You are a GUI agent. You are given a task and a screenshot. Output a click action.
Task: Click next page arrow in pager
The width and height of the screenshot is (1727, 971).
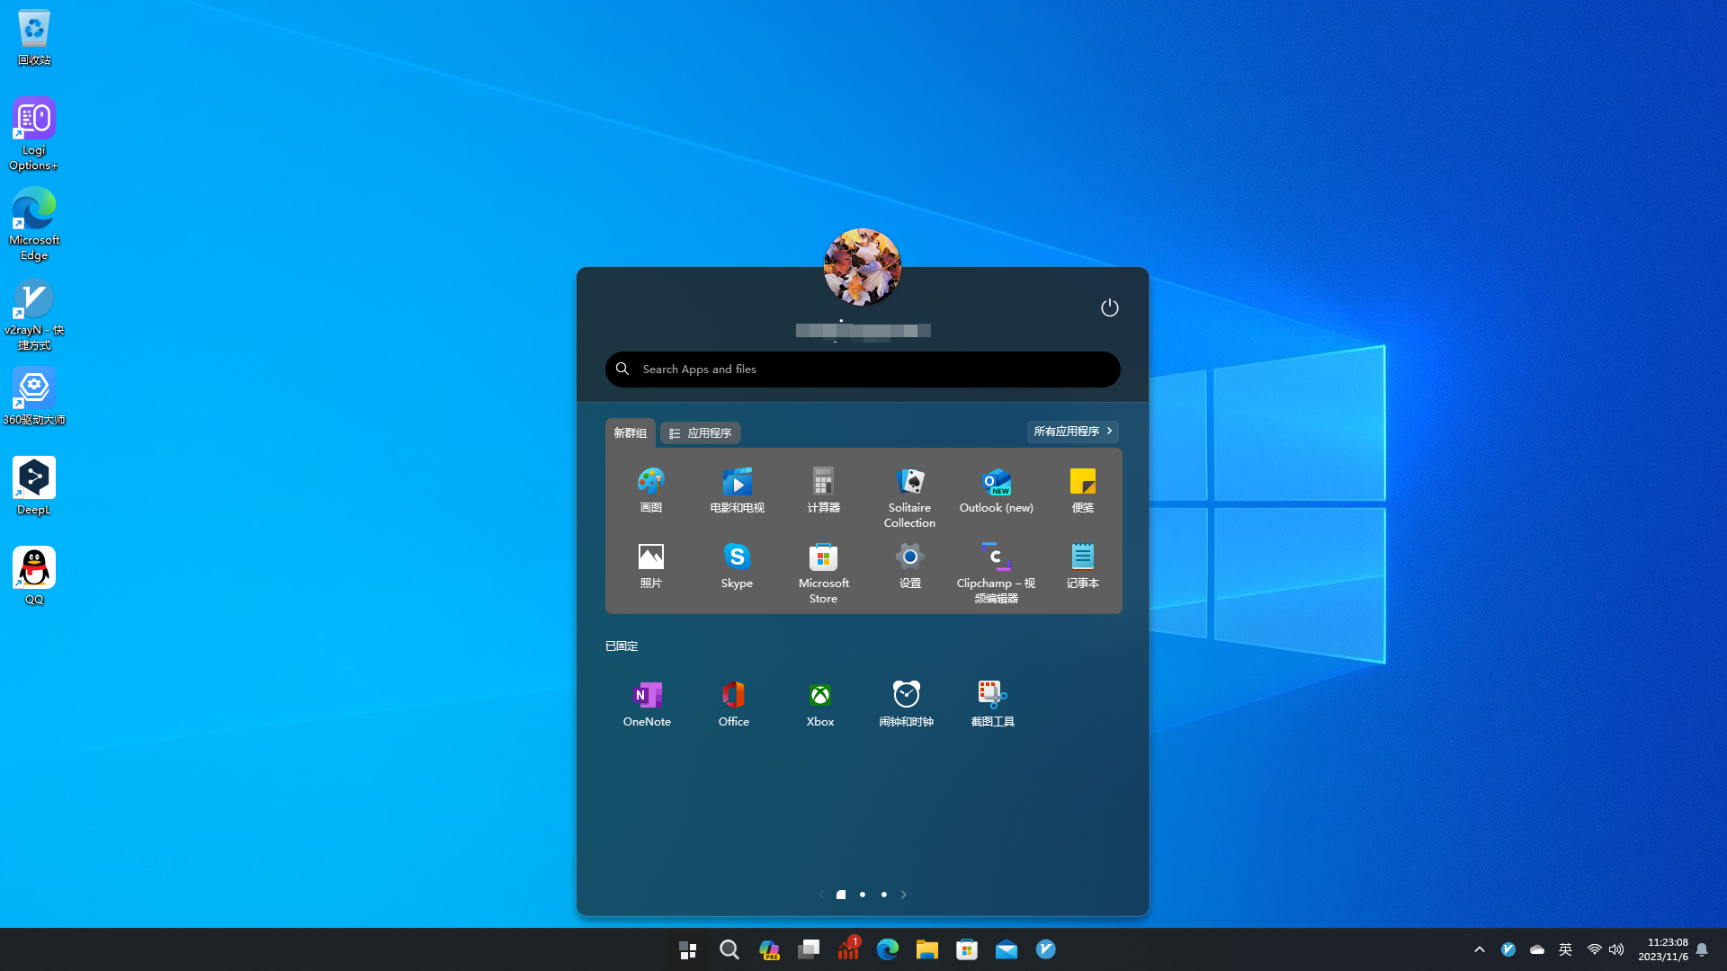pos(904,895)
